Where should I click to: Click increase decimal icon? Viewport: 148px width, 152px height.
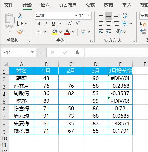143,32
